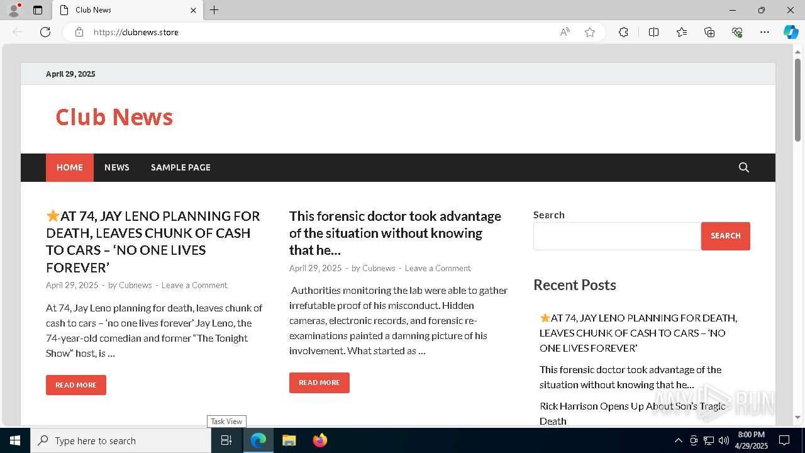The width and height of the screenshot is (805, 453).
Task: Click April 29, 2025 under forensic doctor post
Action: [x=316, y=268]
